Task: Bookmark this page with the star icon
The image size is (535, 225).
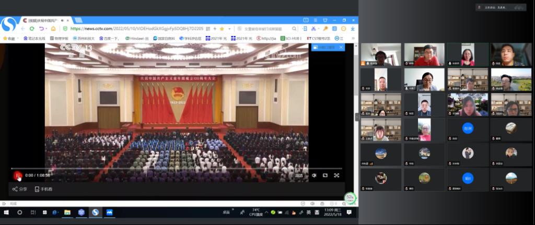Action: 222,29
